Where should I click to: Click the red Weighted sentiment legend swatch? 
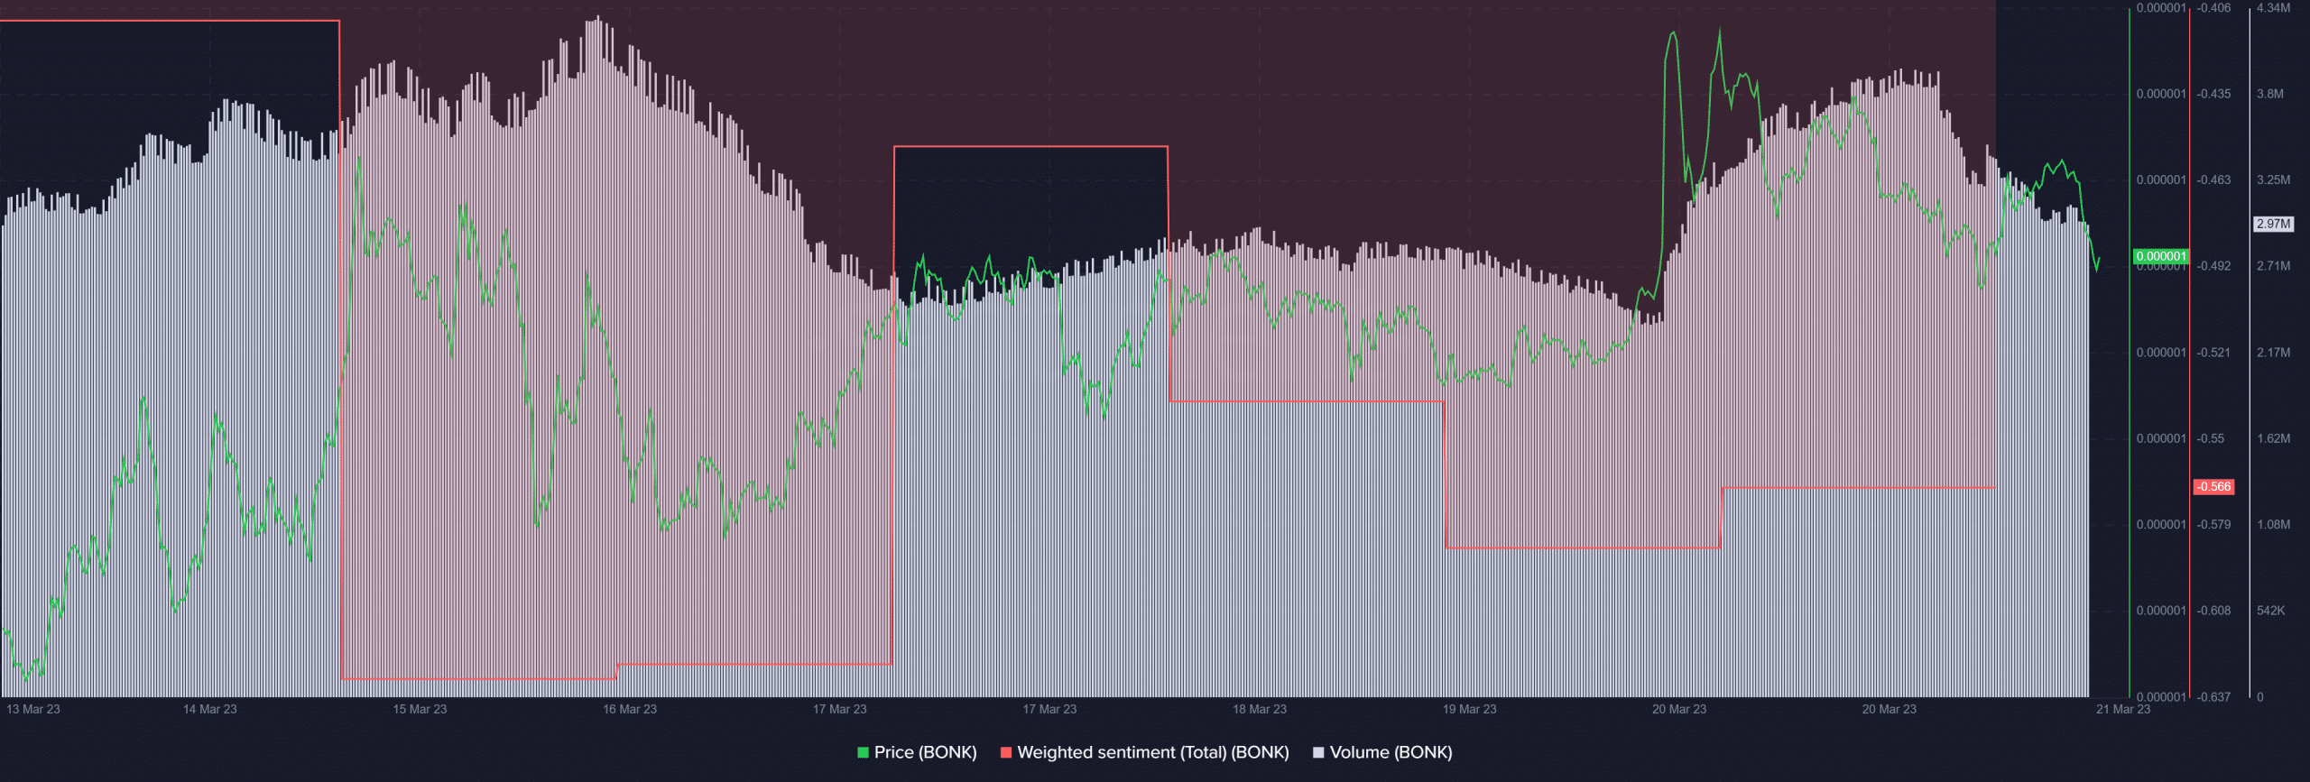(1006, 752)
